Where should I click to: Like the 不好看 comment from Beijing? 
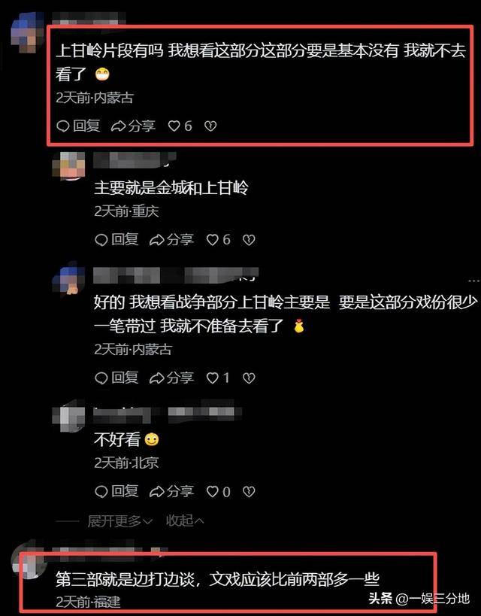pyautogui.click(x=219, y=492)
